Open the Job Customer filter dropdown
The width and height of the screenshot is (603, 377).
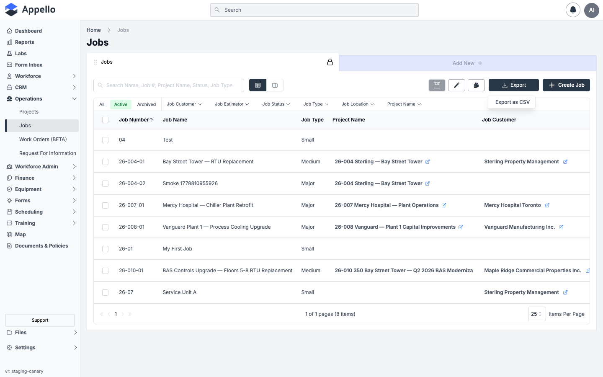point(184,104)
